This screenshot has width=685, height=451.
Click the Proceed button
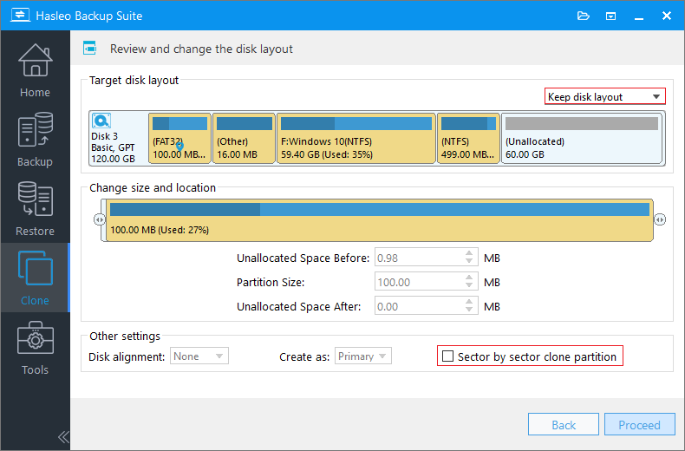tap(640, 424)
